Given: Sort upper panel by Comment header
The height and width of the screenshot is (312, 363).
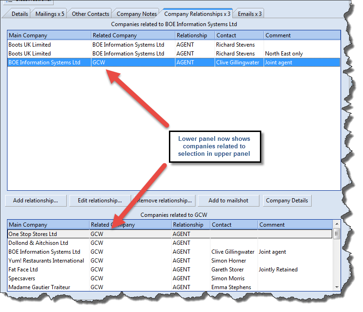Looking at the screenshot, I should (x=302, y=35).
